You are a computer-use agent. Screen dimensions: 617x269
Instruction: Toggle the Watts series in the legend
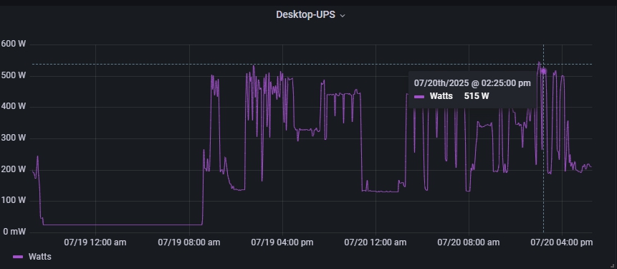(39, 257)
